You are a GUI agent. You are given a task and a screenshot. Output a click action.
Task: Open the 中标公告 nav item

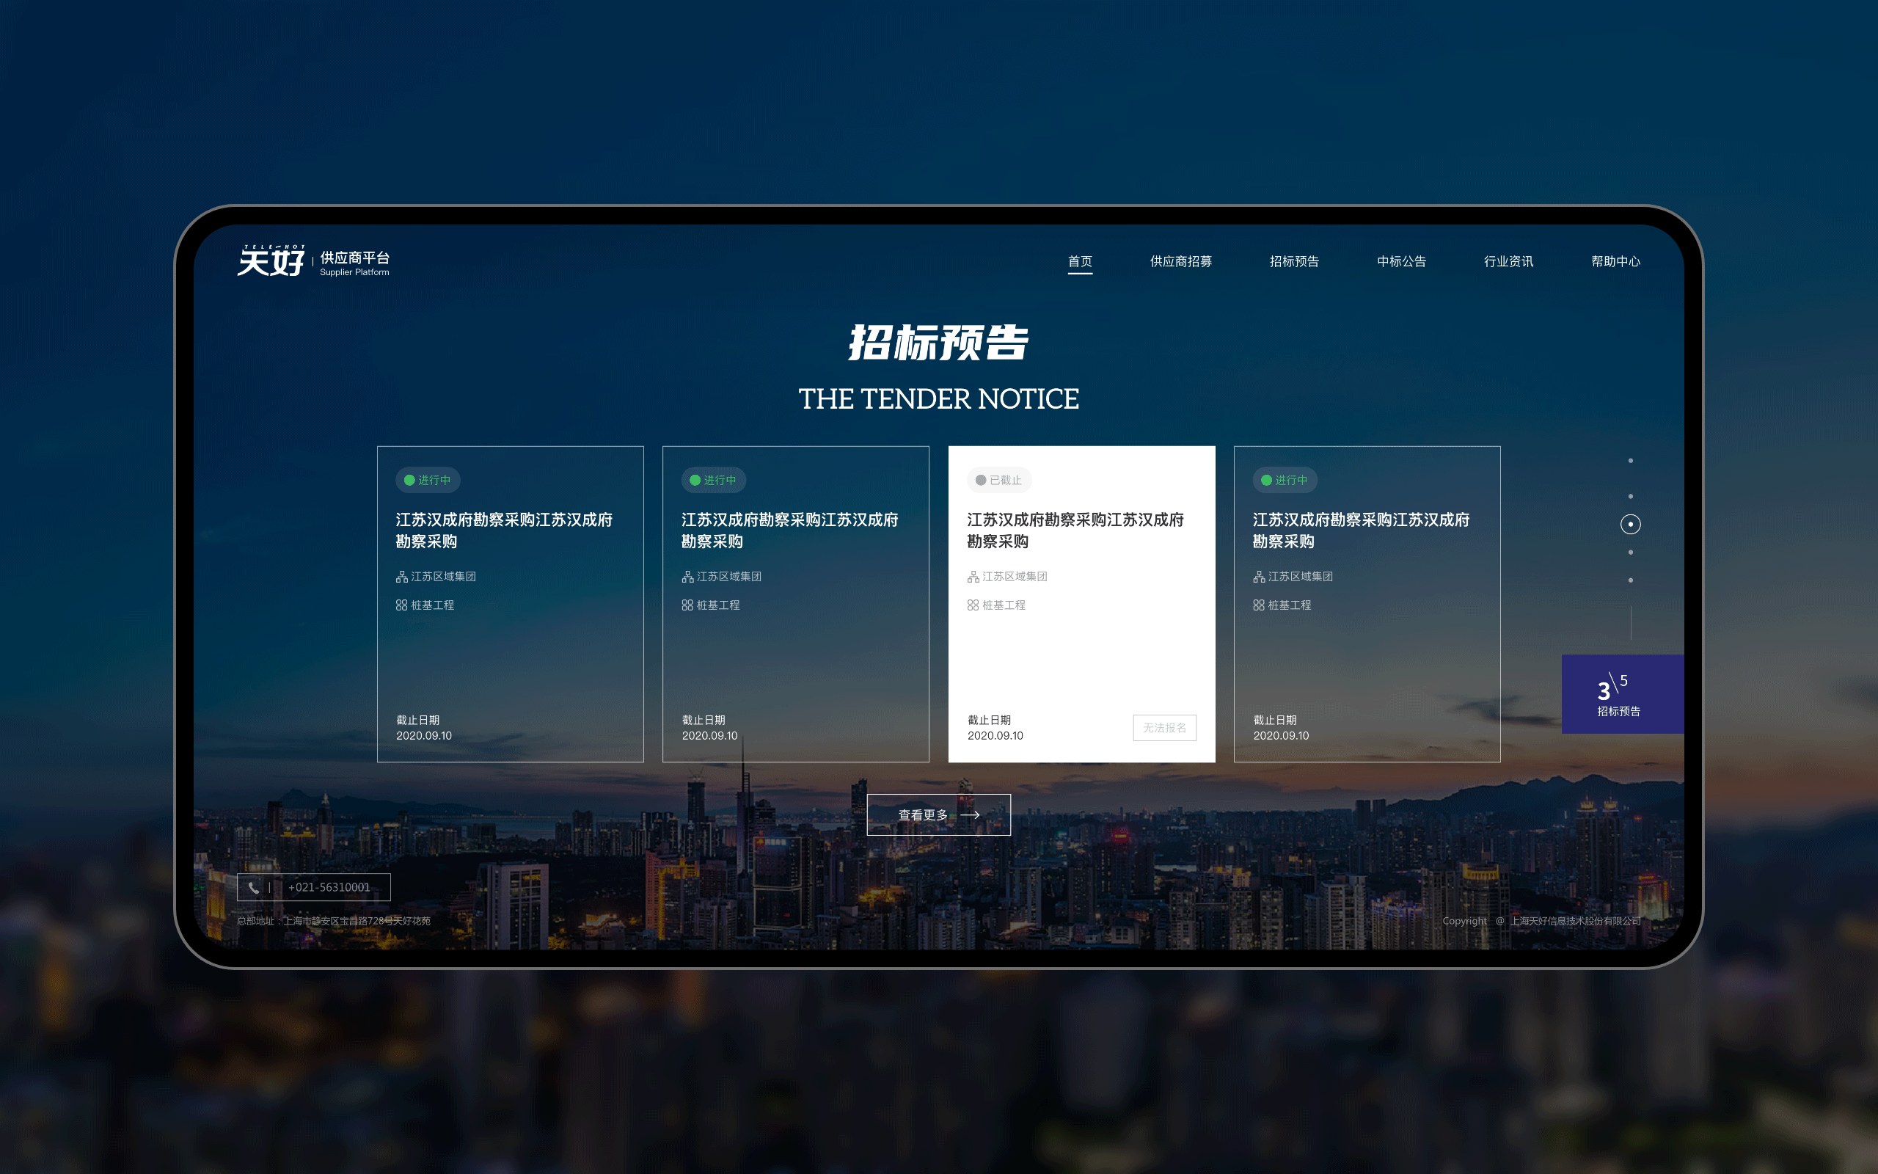pos(1400,262)
